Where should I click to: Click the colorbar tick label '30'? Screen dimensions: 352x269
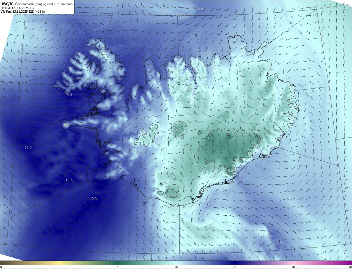293,267
